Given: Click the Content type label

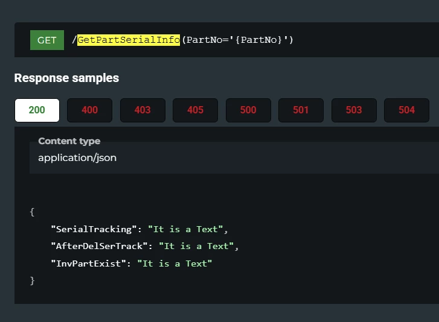Looking at the screenshot, I should (69, 141).
